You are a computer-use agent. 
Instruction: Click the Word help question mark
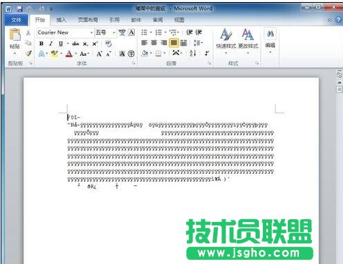coord(338,20)
